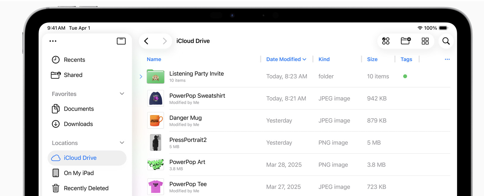The width and height of the screenshot is (484, 196).
Task: Open Documents in Favorites
Action: (87, 109)
